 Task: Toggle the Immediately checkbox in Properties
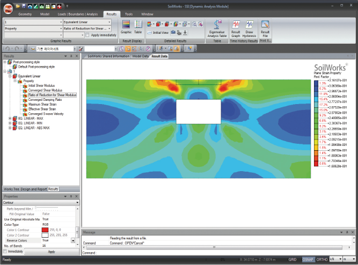coord(5,251)
